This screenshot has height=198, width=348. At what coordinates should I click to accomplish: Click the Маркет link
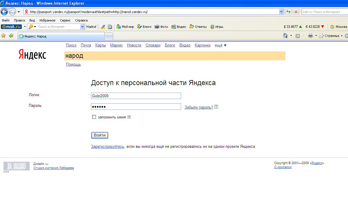click(x=116, y=45)
